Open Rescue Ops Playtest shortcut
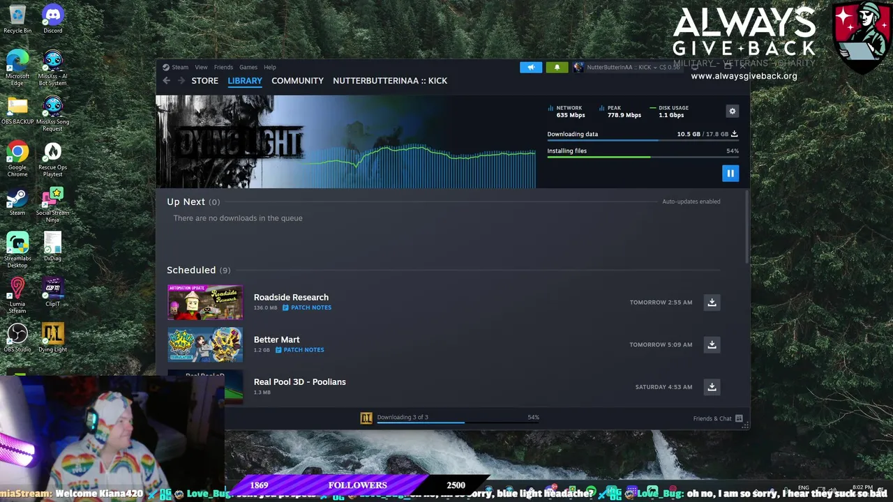The width and height of the screenshot is (893, 502). point(52,159)
